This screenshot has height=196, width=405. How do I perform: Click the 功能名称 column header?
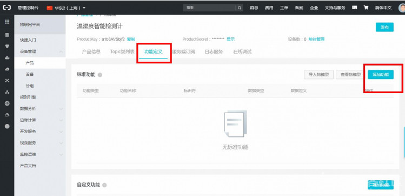[128, 91]
